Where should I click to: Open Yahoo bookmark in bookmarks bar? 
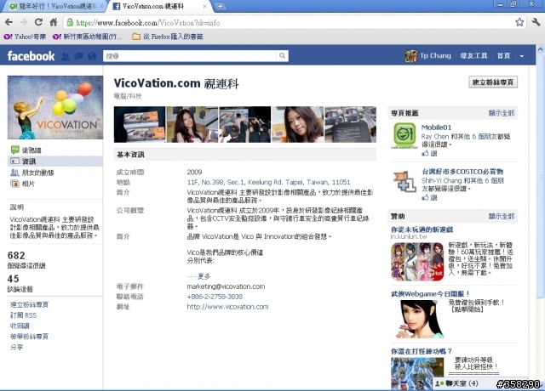[x=25, y=37]
